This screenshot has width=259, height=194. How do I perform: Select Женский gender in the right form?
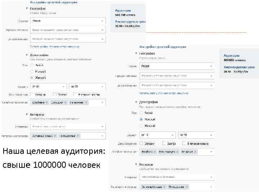[x=141, y=125]
